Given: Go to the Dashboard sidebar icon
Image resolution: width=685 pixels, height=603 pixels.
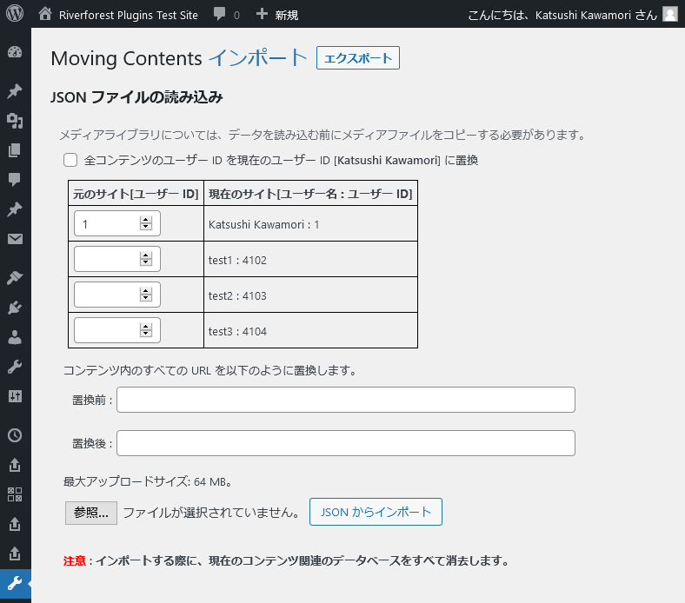Looking at the screenshot, I should tap(15, 51).
